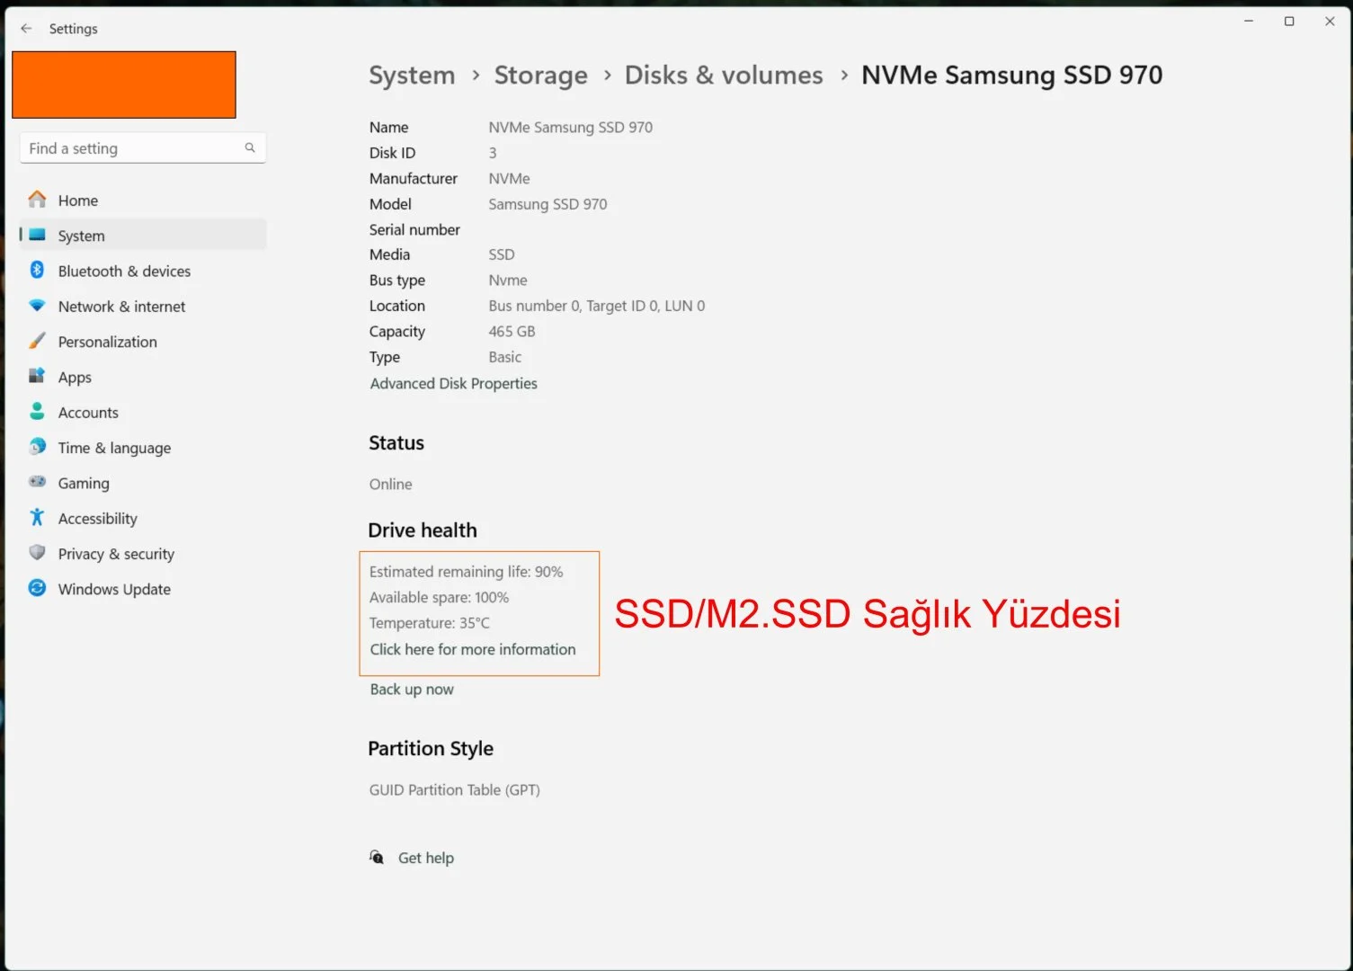Click the Accessibility figure icon
The height and width of the screenshot is (971, 1353).
pos(37,517)
